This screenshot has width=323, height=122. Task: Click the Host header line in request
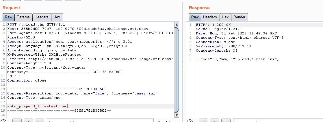point(78,29)
